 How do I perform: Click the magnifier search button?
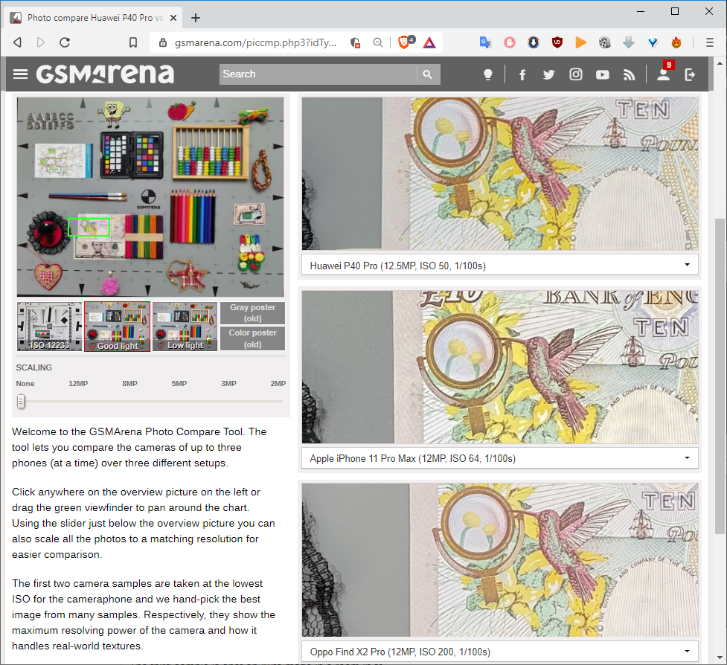(428, 74)
